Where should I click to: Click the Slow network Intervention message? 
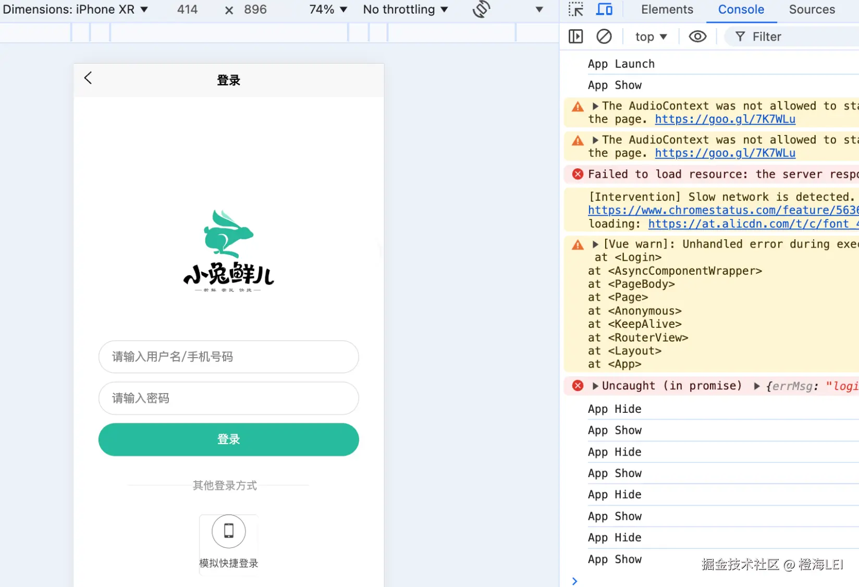coord(722,197)
